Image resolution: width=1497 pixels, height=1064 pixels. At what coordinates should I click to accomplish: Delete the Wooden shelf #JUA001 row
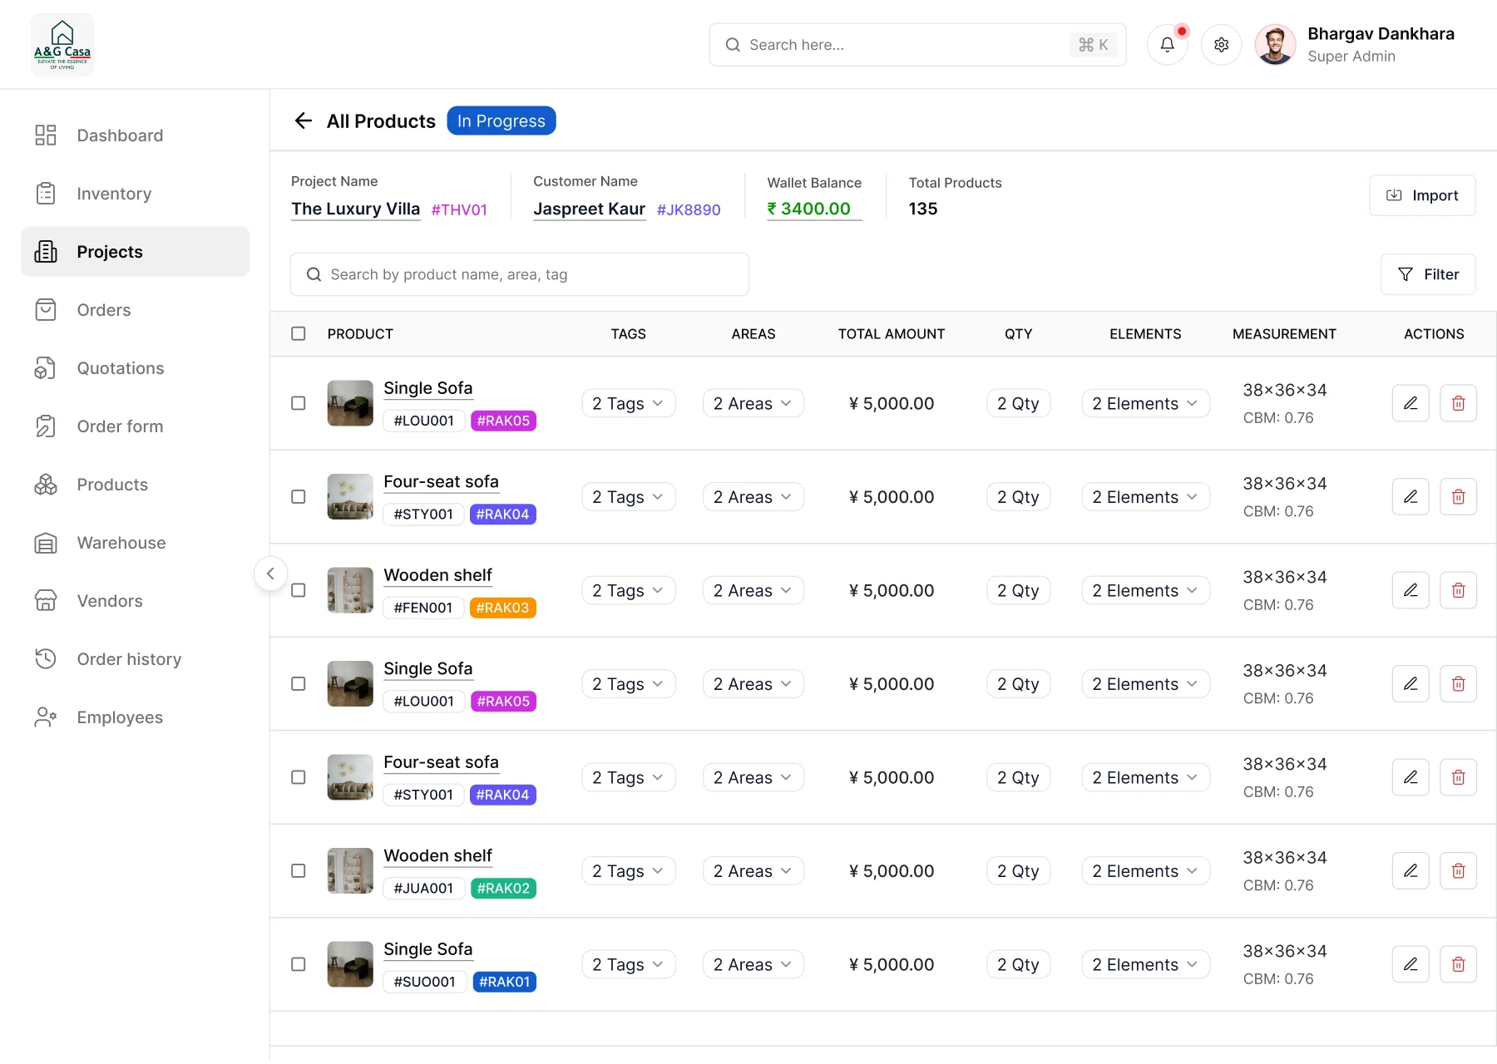coord(1458,871)
